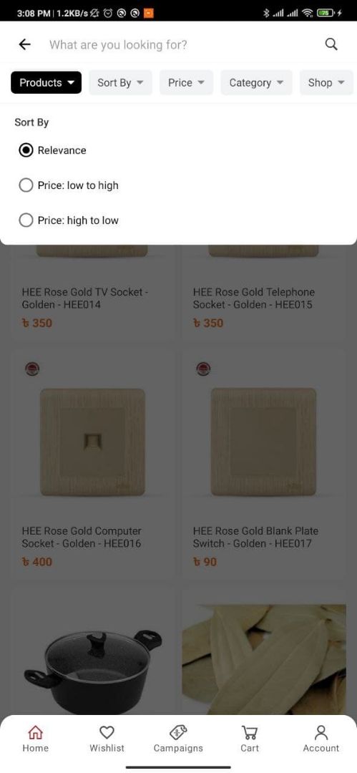Open the Price filter dropdown

coord(187,82)
